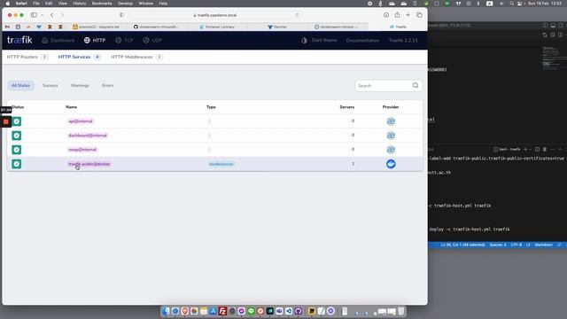Open a new Safari tab
Screen dimensions: 567x319
[408, 15]
